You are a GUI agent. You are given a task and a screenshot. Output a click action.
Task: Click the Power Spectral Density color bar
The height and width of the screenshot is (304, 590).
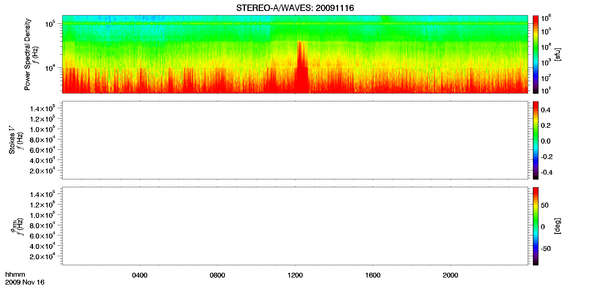tap(536, 54)
